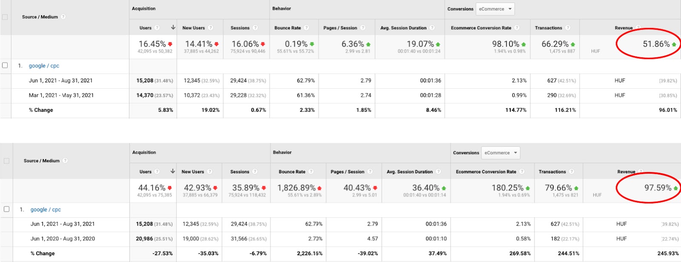Viewport: 681px width, 262px height.
Task: Click help icon beside Users in top table
Action: point(157,28)
